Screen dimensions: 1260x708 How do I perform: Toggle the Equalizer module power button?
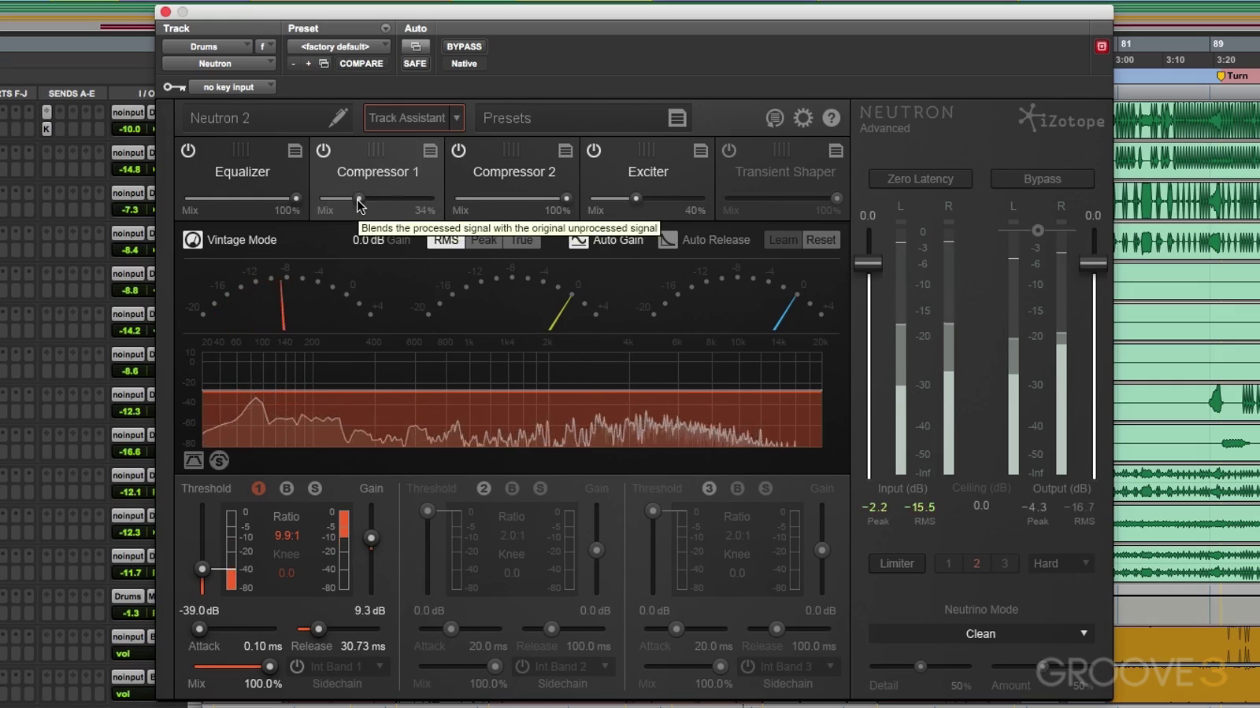click(x=188, y=150)
